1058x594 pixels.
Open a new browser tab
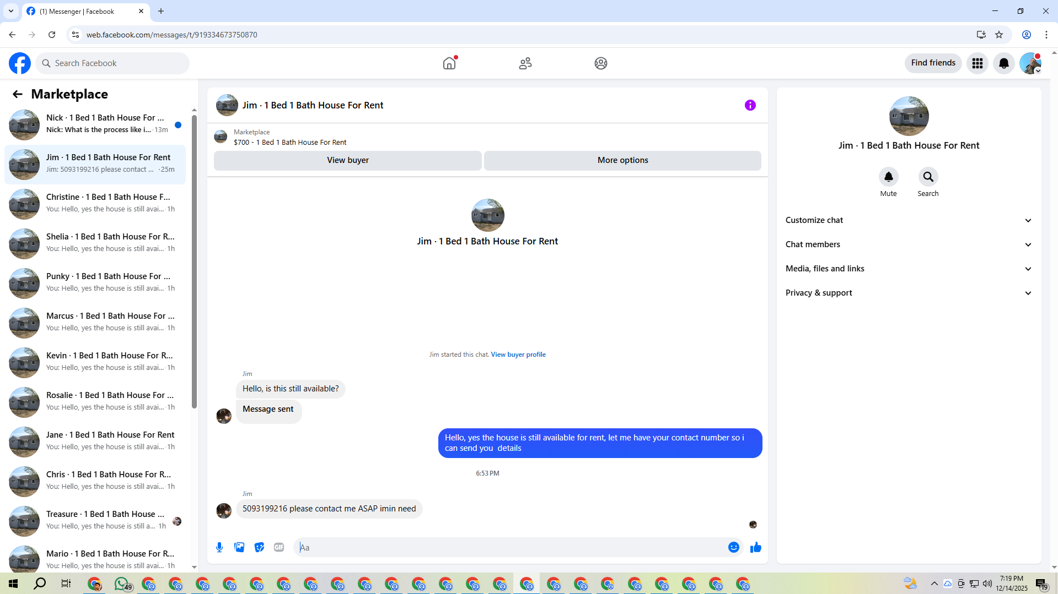[x=161, y=11]
